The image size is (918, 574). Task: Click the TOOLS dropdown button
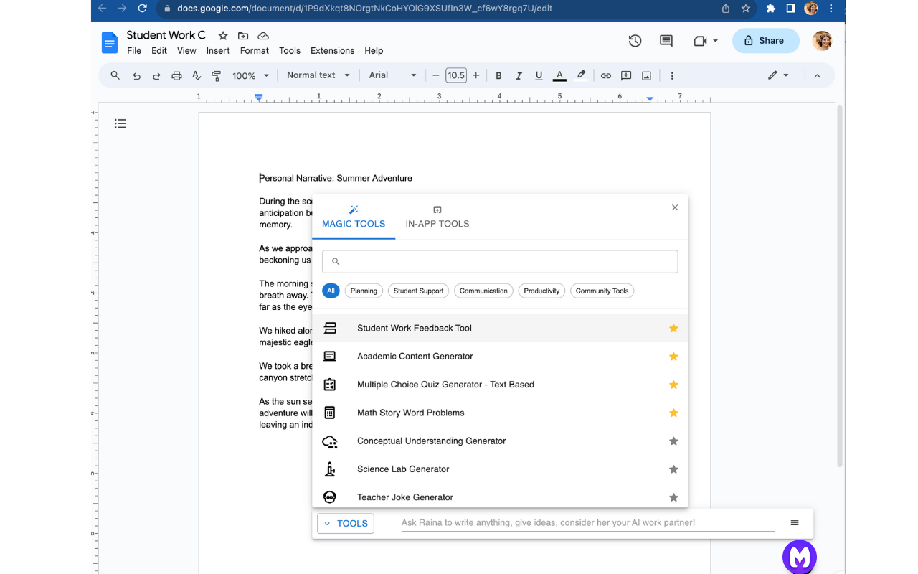tap(346, 523)
